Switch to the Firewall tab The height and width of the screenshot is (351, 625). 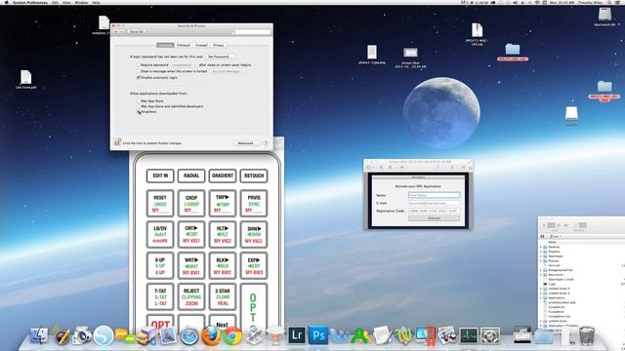[201, 45]
